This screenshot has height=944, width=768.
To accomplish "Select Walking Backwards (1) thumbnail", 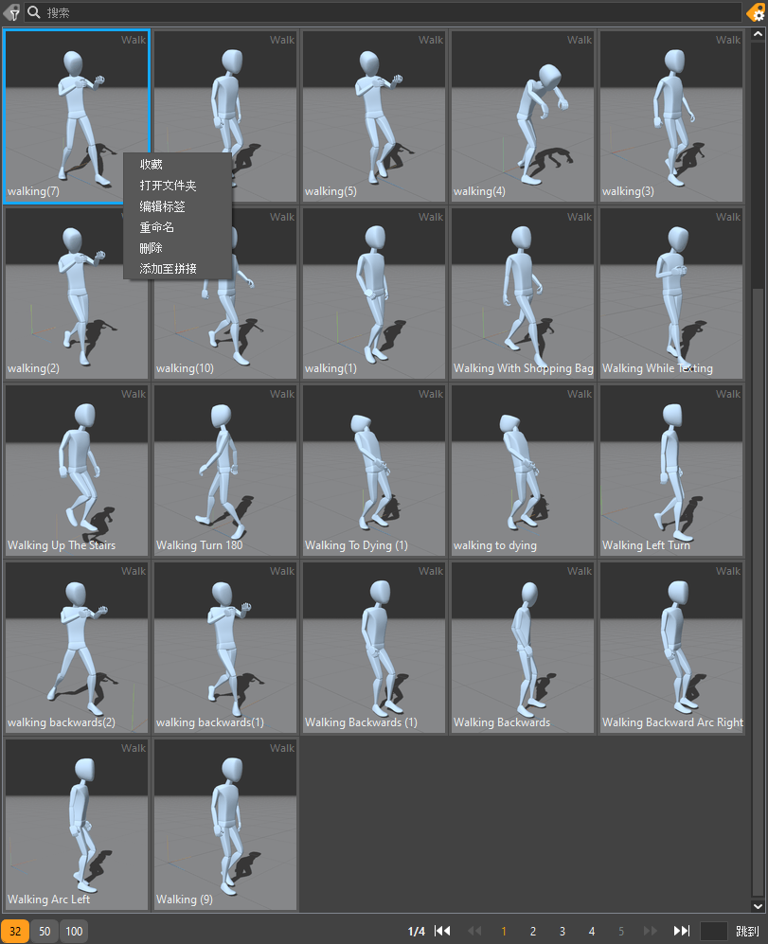I will coord(373,648).
